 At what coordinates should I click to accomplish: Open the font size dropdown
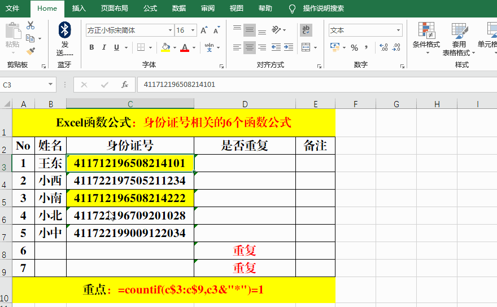coord(193,30)
